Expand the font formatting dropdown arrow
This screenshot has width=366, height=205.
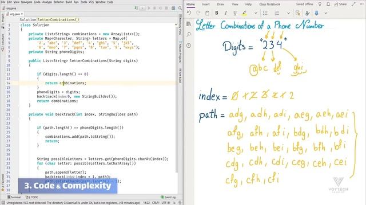(x=256, y=13)
